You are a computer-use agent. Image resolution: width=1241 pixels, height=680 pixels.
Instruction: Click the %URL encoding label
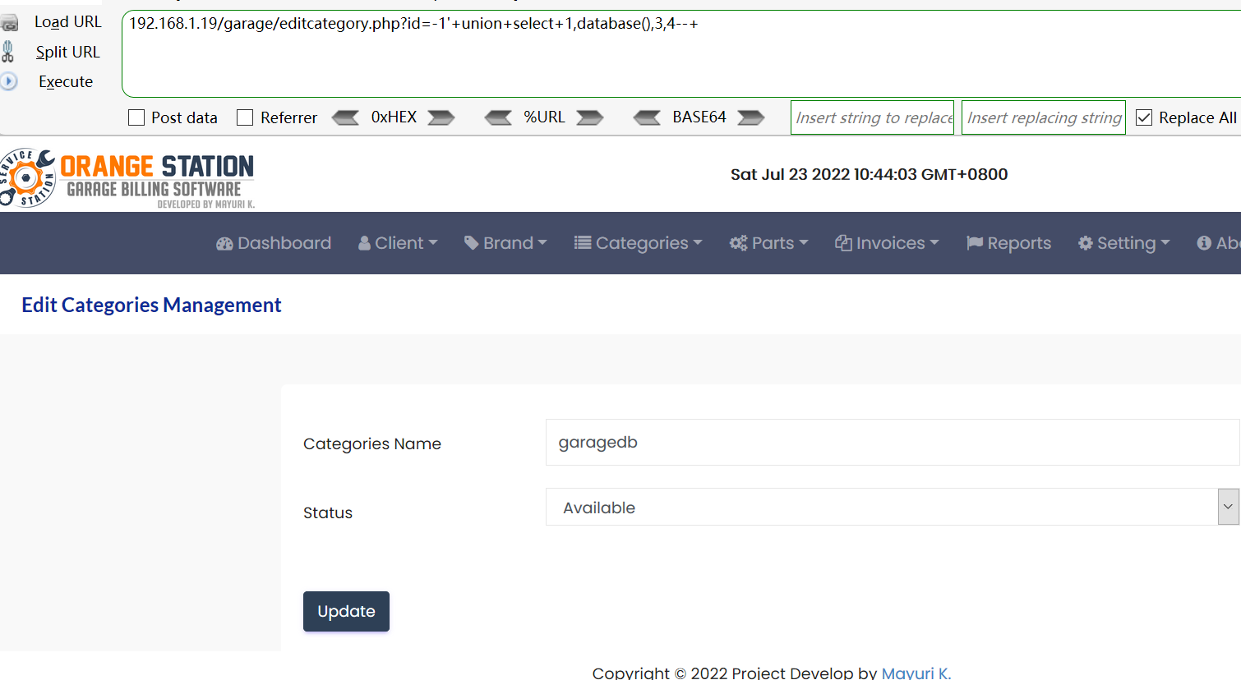(544, 117)
